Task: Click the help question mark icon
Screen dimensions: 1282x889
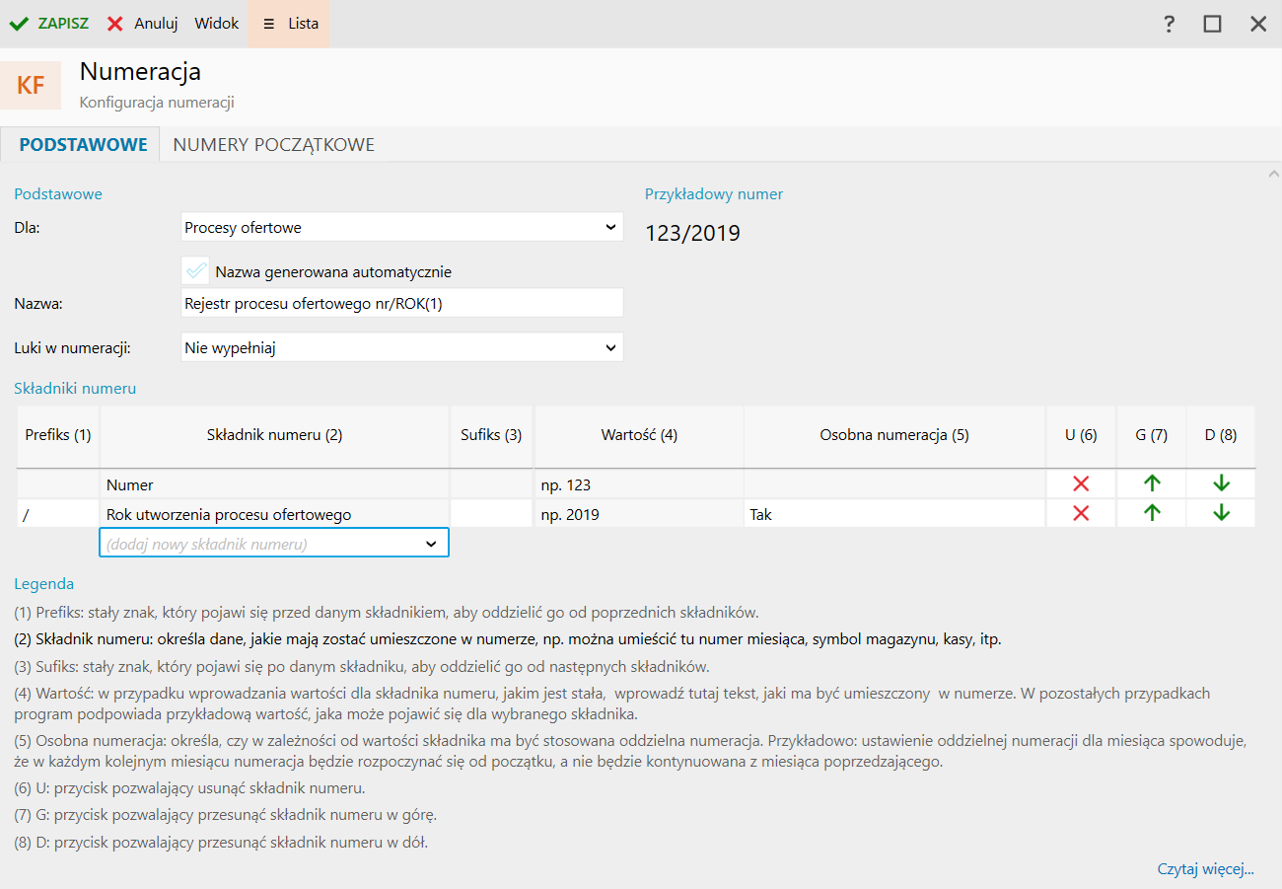Action: pyautogui.click(x=1170, y=24)
